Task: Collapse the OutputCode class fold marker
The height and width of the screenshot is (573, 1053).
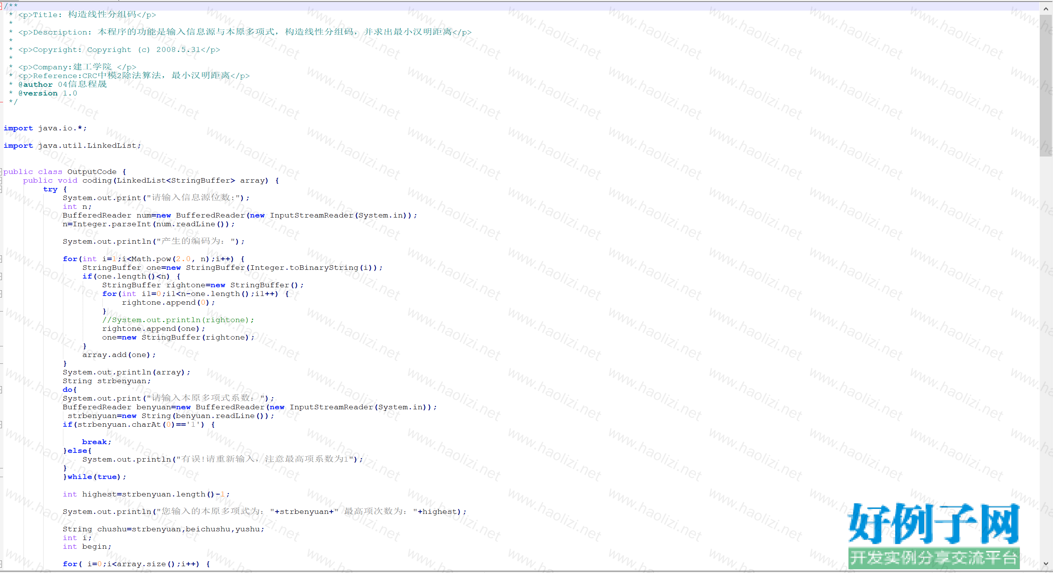Action: pos(1,172)
